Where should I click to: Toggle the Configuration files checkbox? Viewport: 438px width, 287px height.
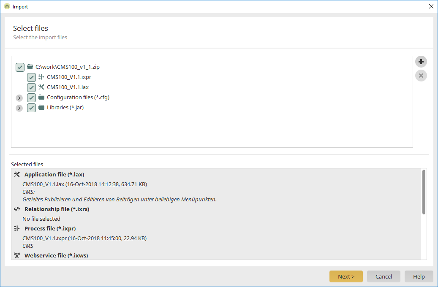(31, 98)
